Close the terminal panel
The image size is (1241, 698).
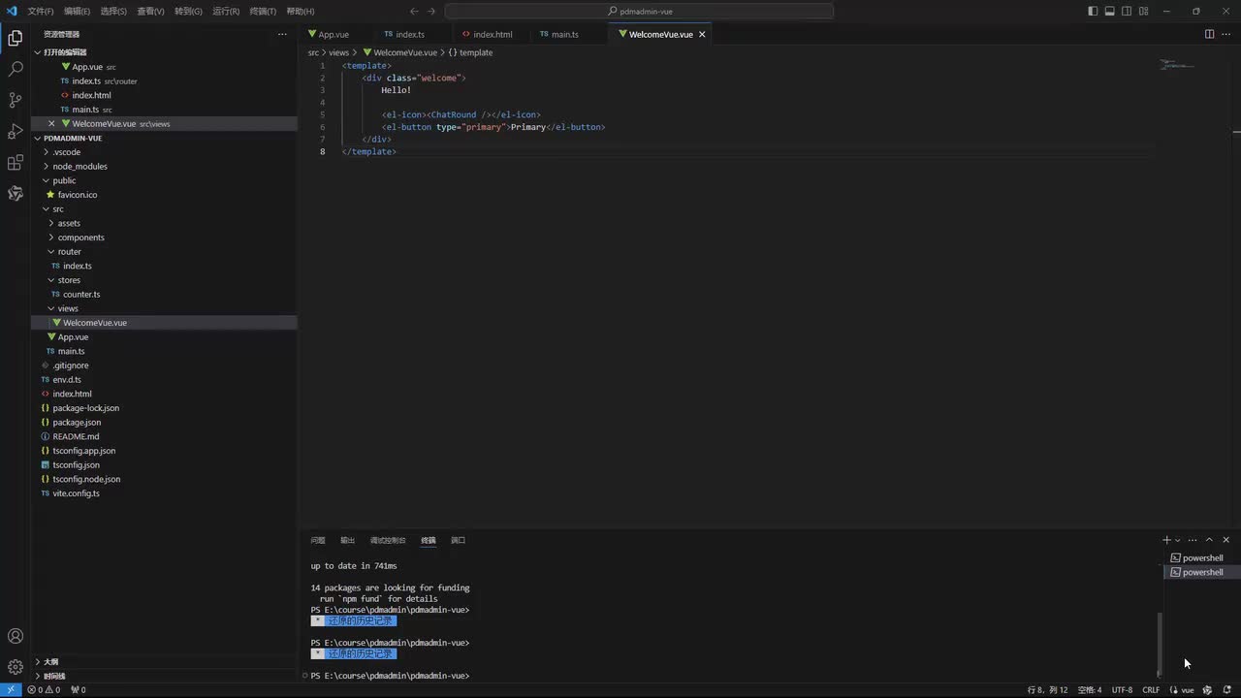(x=1225, y=540)
